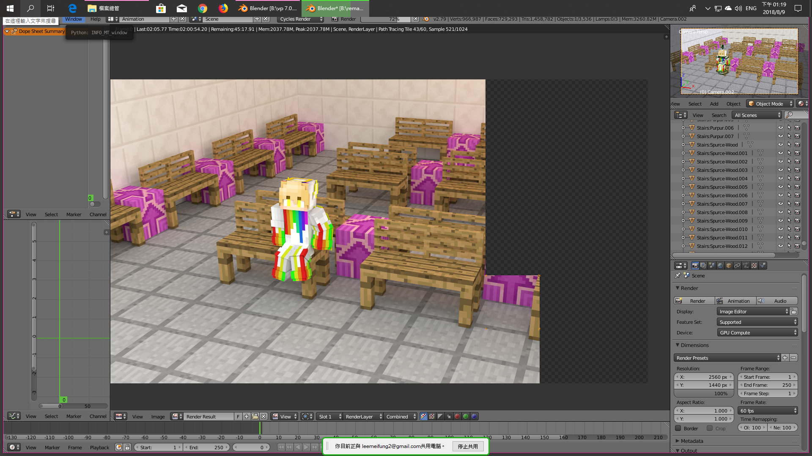
Task: Add a new render preset
Action: (785, 358)
